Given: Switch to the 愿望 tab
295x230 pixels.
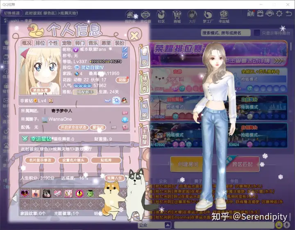Looking at the screenshot, I should (x=106, y=43).
